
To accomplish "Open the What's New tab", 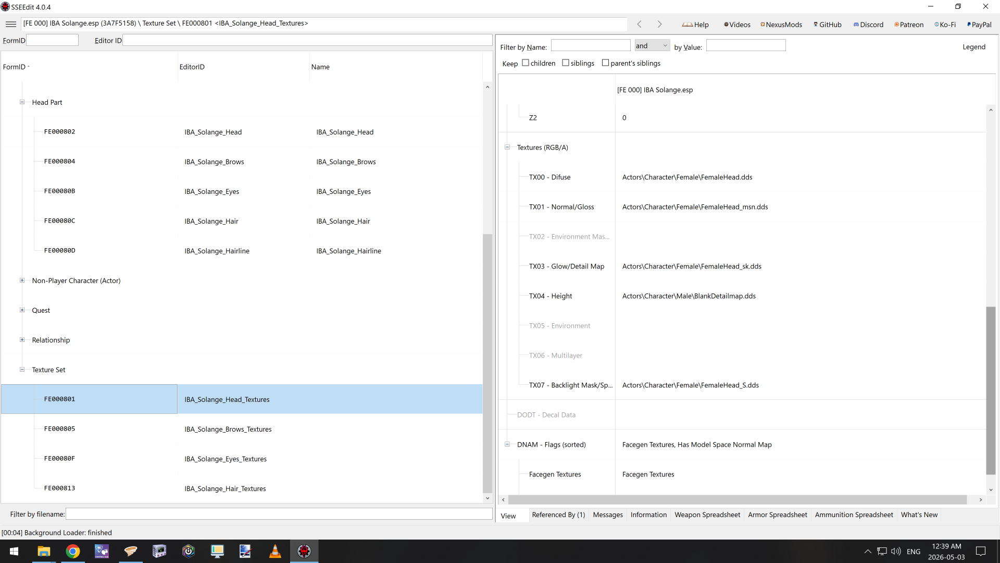I will (919, 515).
